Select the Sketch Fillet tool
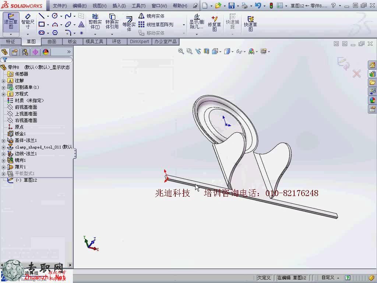 point(68,33)
